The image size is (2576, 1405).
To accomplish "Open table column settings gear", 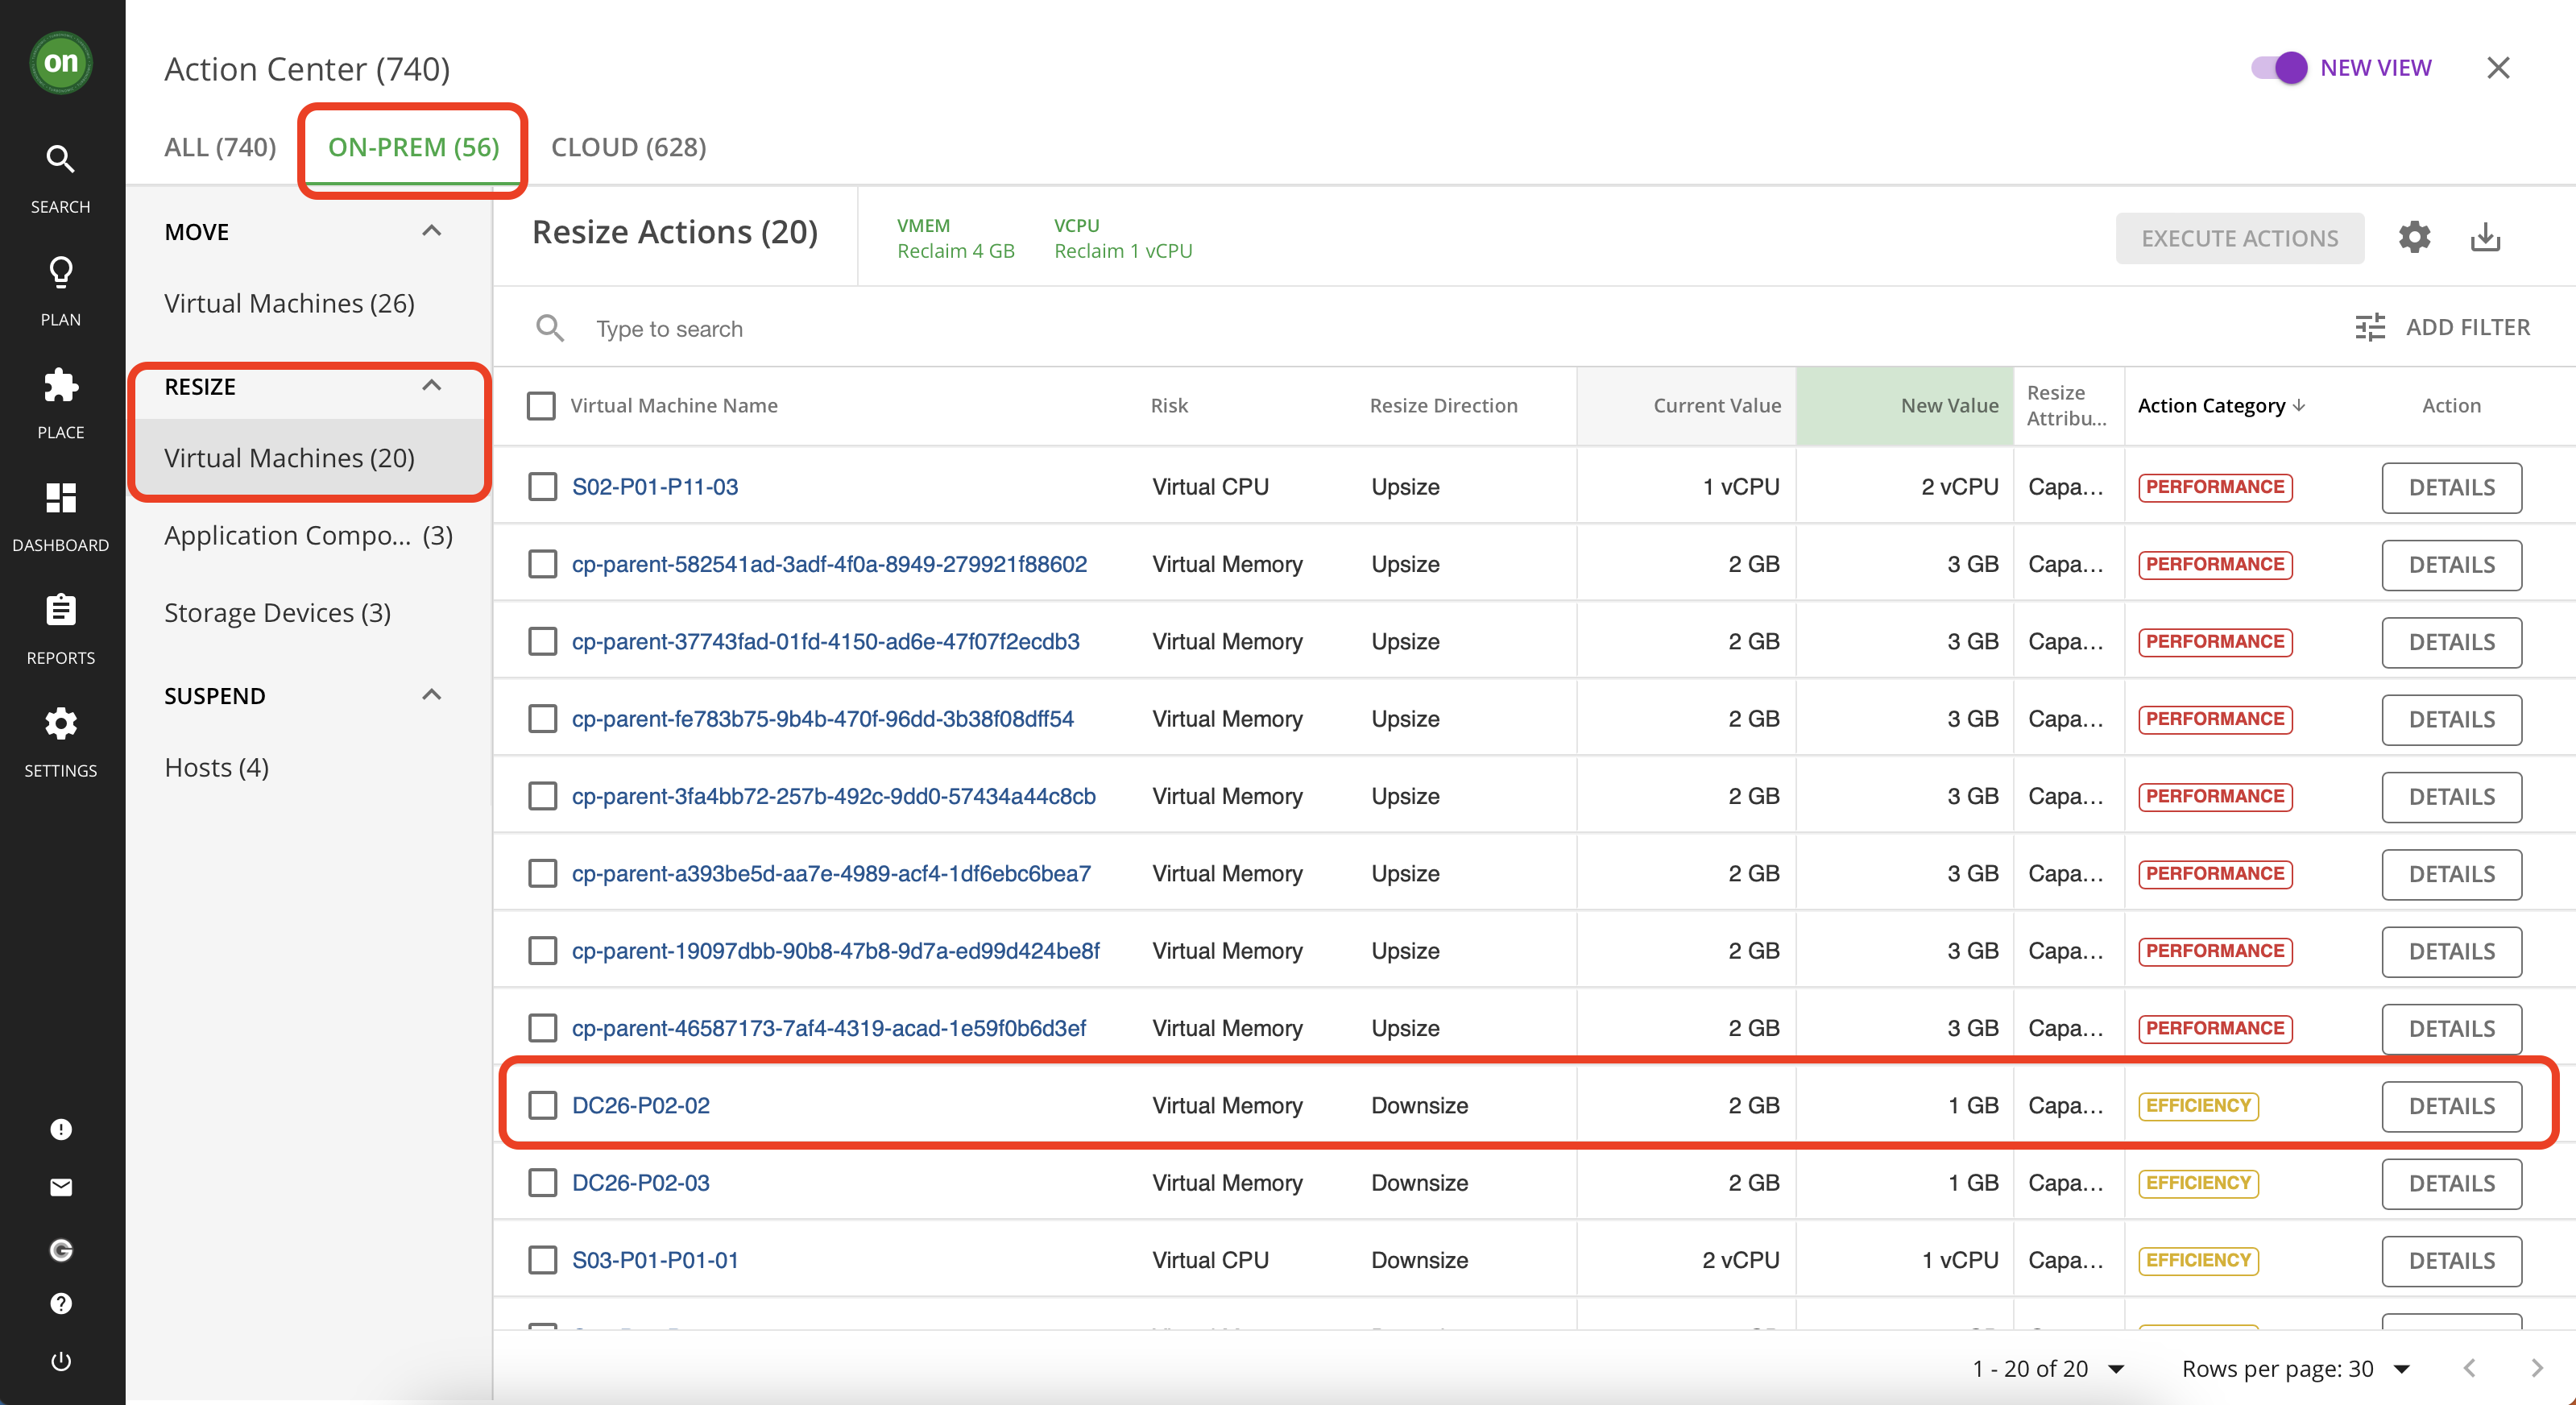I will [x=2414, y=237].
